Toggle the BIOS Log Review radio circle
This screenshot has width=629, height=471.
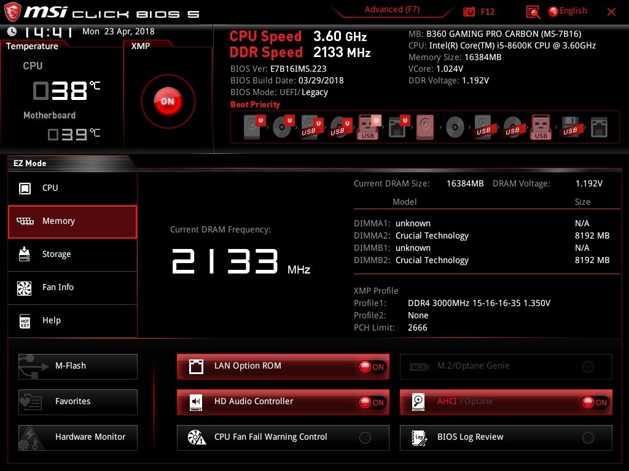coord(588,438)
